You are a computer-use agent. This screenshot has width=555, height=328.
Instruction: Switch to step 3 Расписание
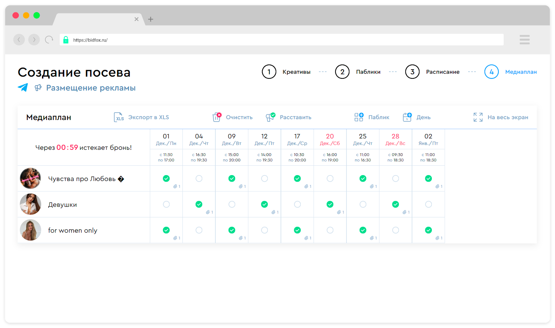[412, 72]
